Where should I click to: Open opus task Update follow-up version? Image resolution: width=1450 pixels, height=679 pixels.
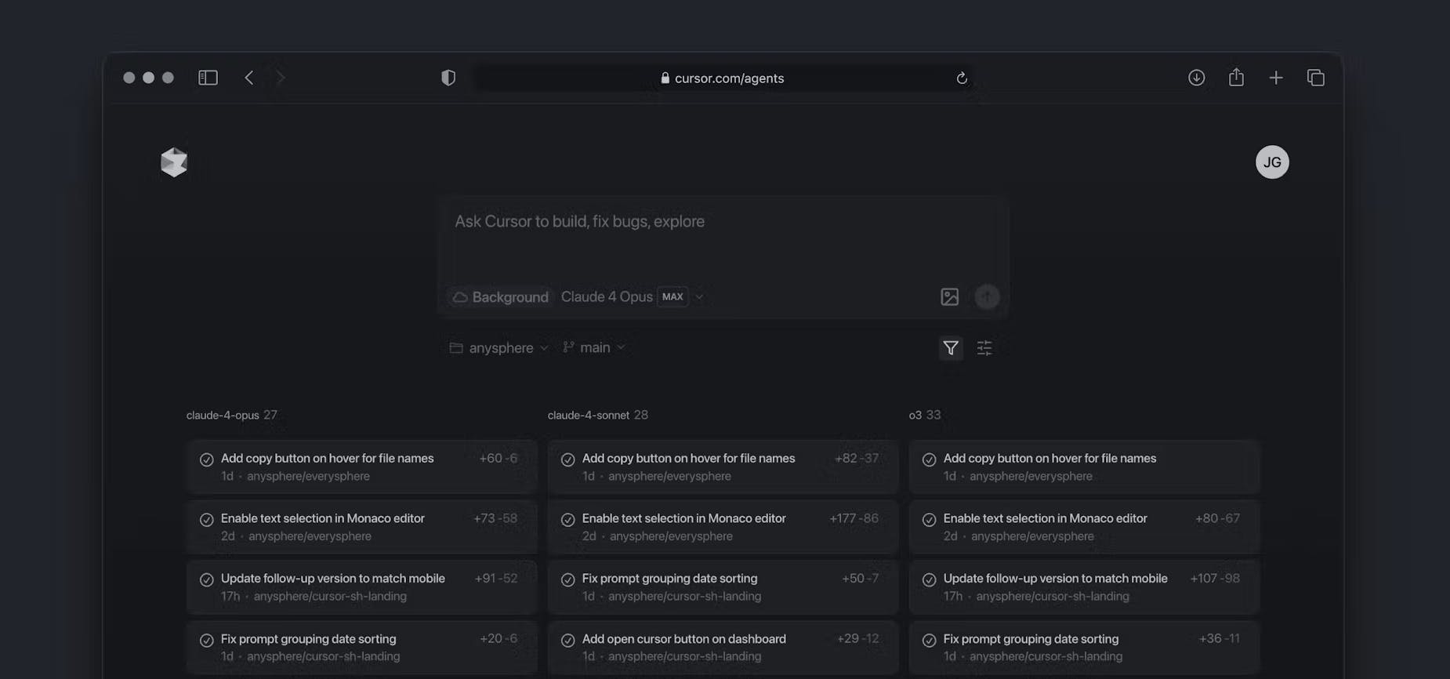point(361,587)
